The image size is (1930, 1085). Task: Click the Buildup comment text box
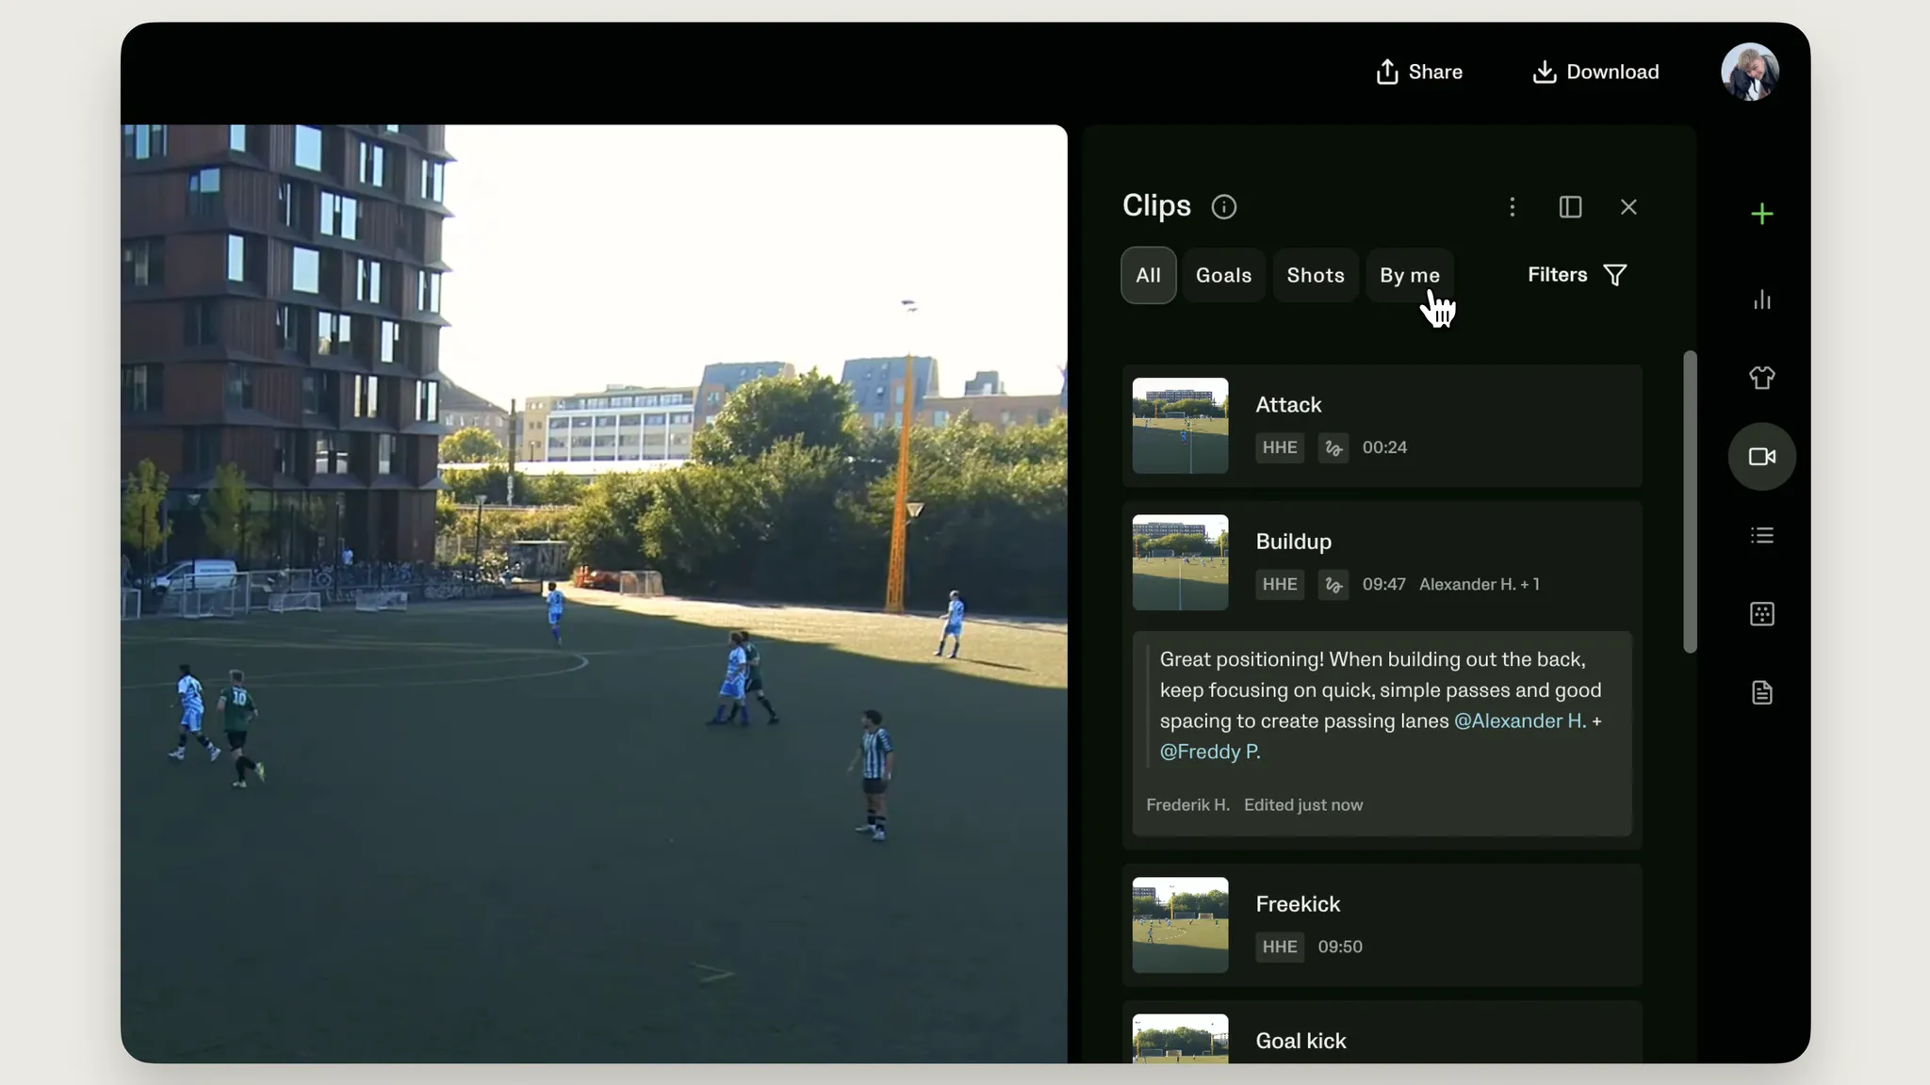pos(1382,733)
